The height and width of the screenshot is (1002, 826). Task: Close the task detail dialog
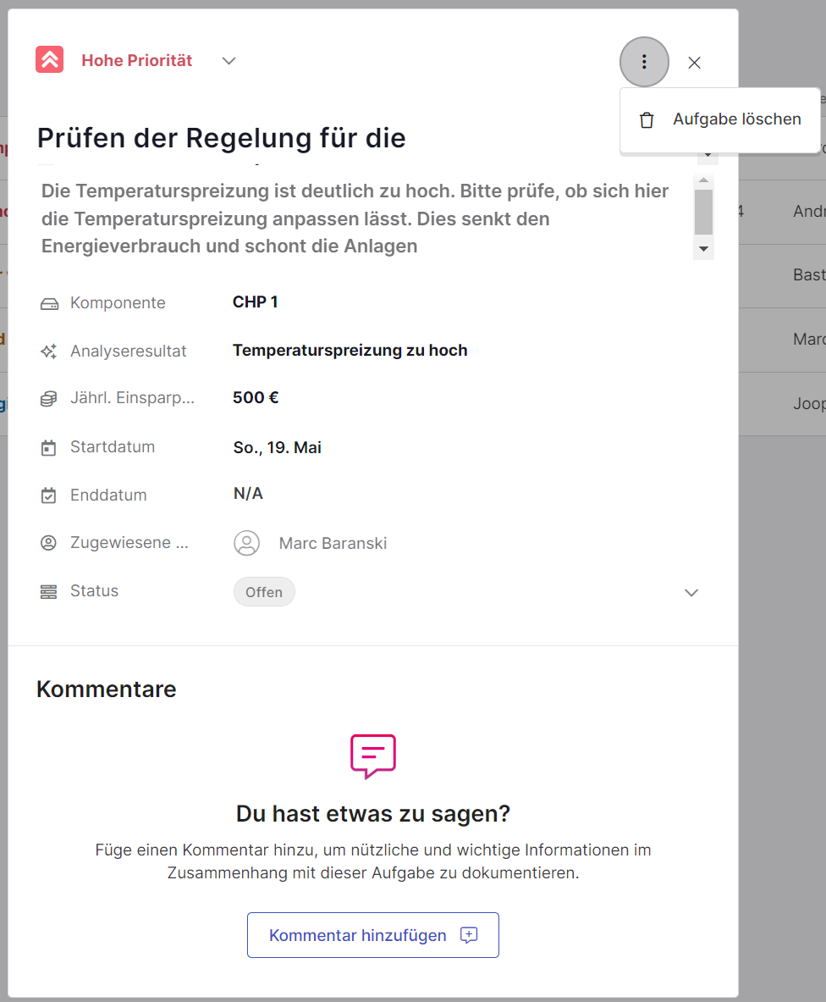tap(695, 63)
